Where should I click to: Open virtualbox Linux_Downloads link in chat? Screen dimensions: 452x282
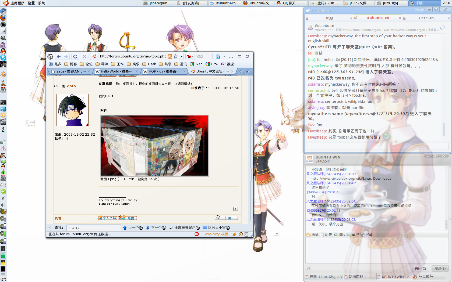351,178
